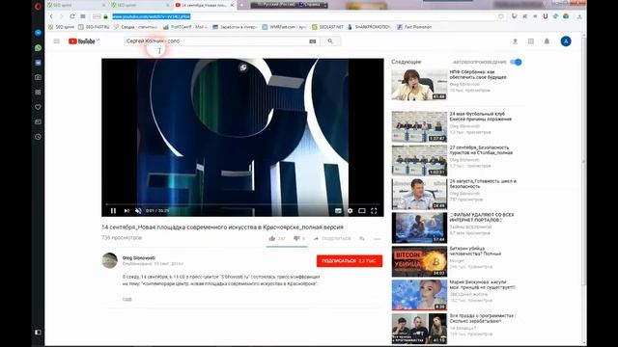
Task: Open Fast Promotion bookmark
Action: pos(414,27)
